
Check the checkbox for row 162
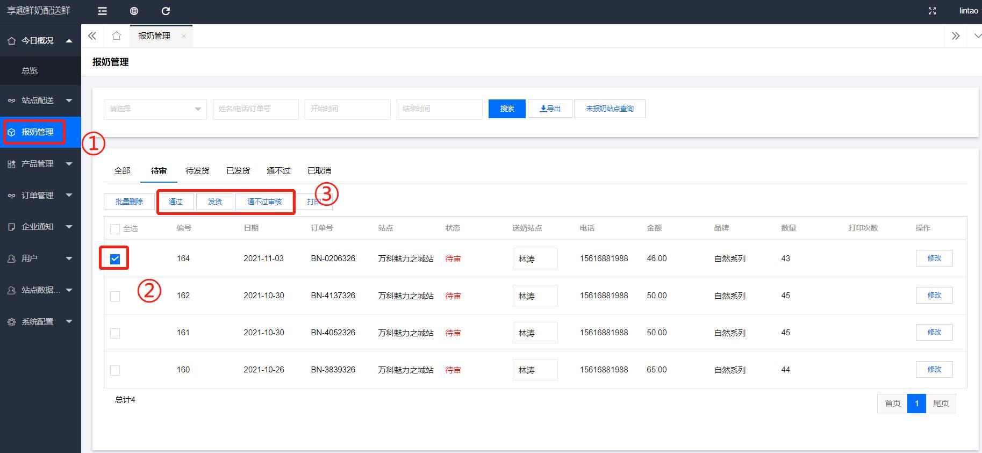(x=115, y=296)
